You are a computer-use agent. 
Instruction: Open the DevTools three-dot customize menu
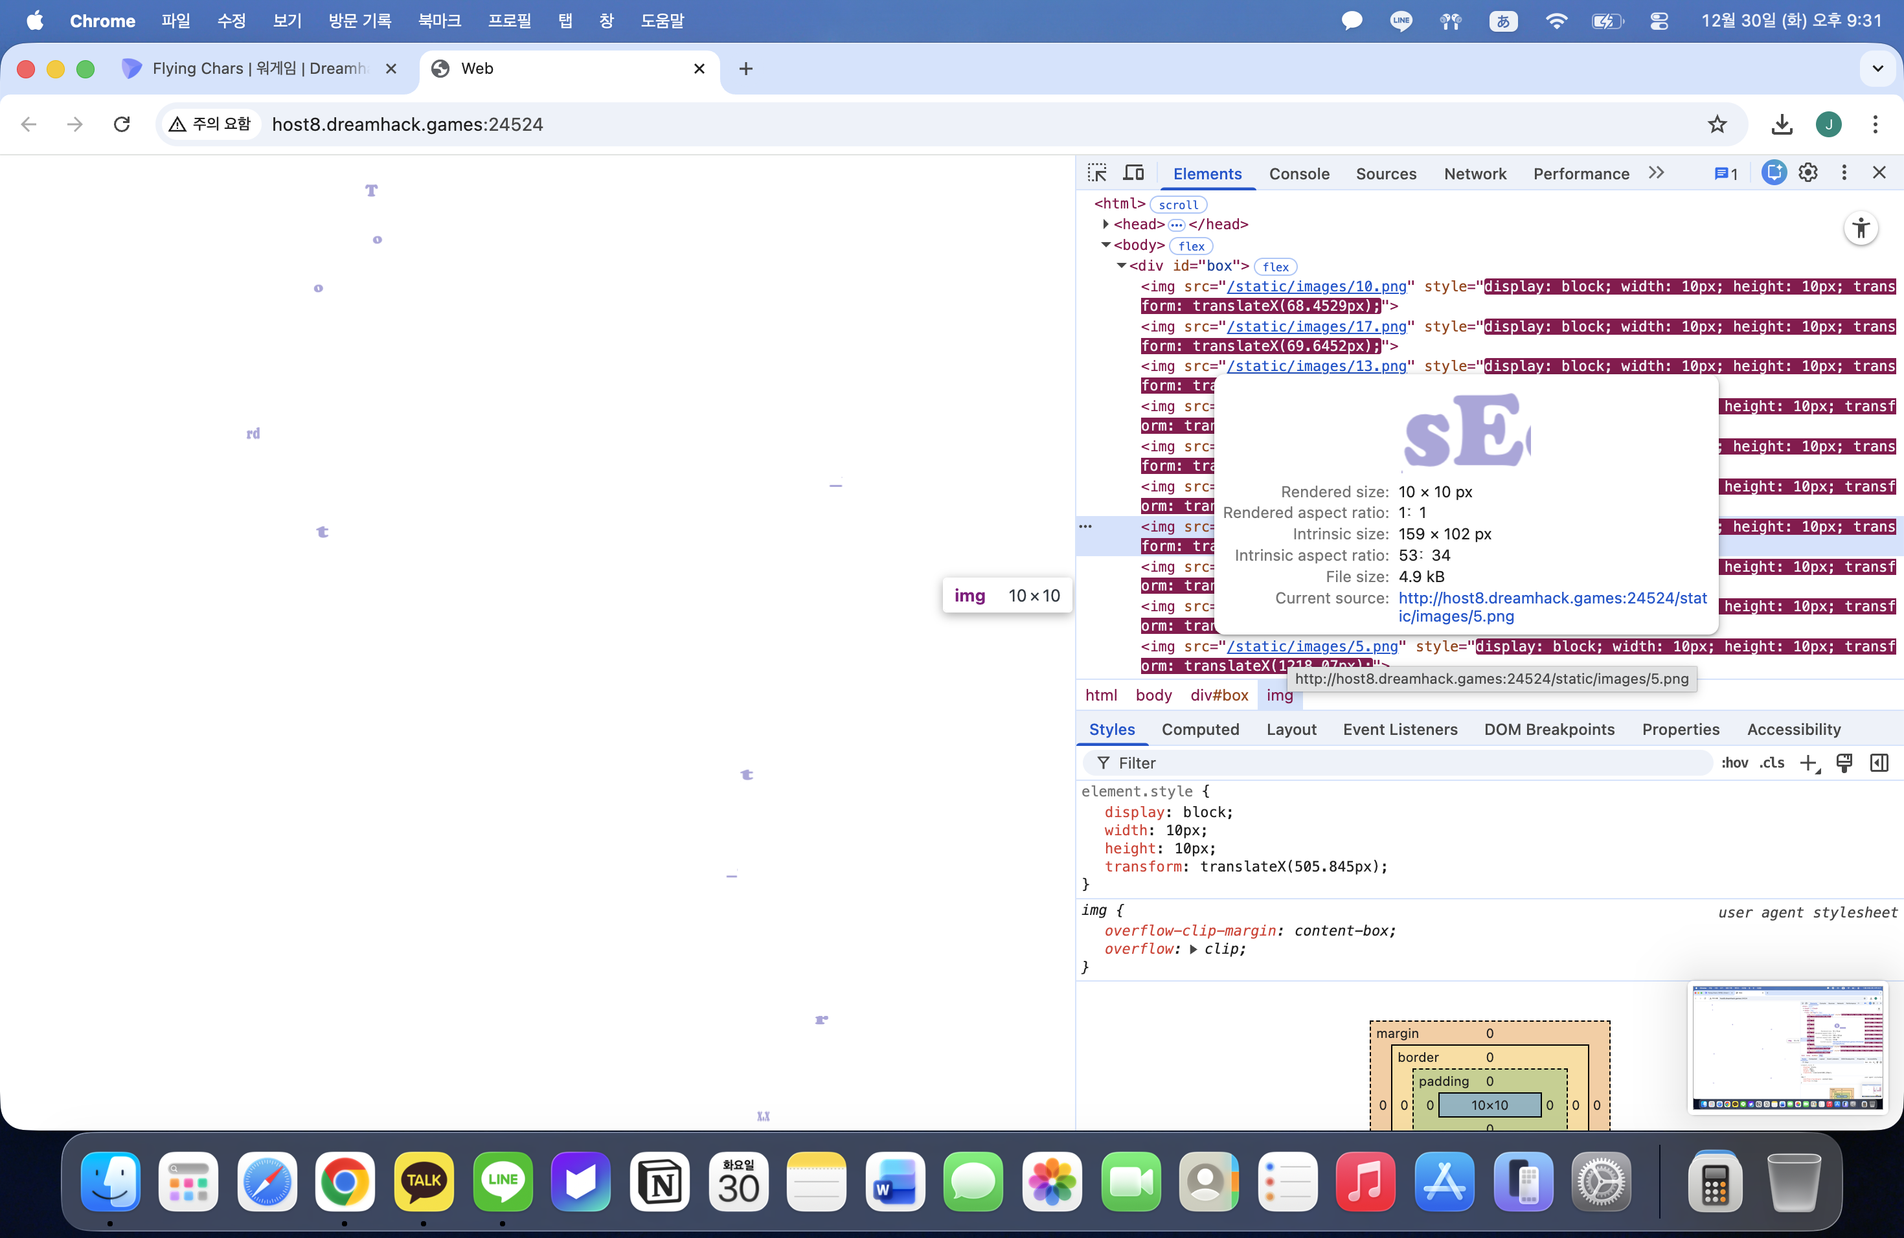(1843, 173)
